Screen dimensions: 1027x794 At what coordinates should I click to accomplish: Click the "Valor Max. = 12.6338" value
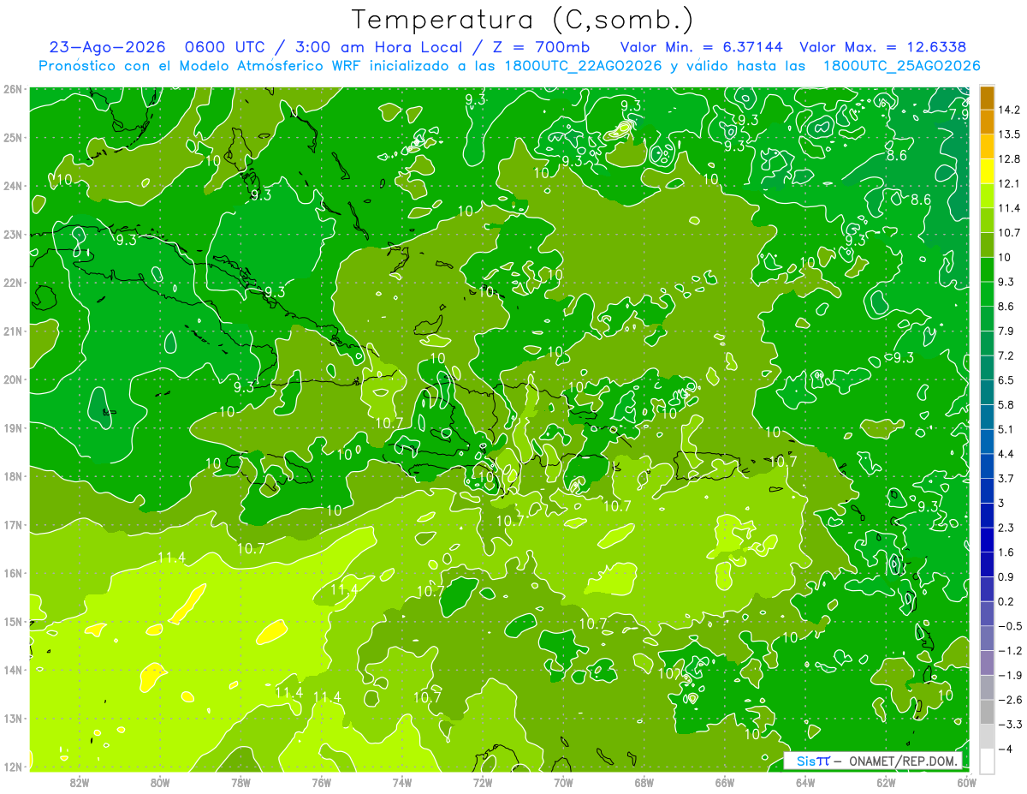pos(884,47)
